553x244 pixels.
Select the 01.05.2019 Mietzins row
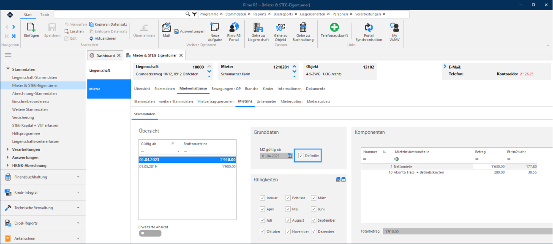(x=188, y=166)
